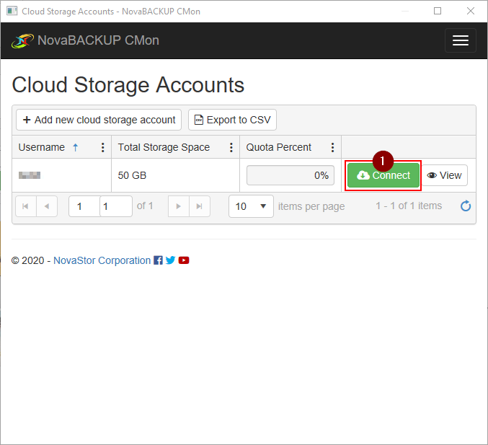Go to the first page
This screenshot has width=488, height=445.
(x=26, y=206)
